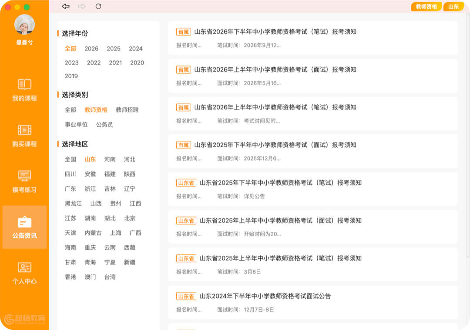Select region 安徽
The width and height of the screenshot is (470, 330).
[90, 174]
